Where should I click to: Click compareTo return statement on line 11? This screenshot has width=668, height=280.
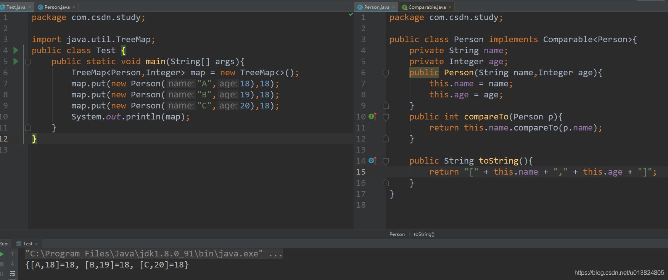(x=516, y=127)
